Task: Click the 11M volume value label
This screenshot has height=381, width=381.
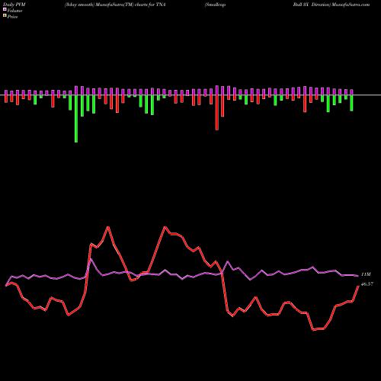Action: pyautogui.click(x=366, y=274)
